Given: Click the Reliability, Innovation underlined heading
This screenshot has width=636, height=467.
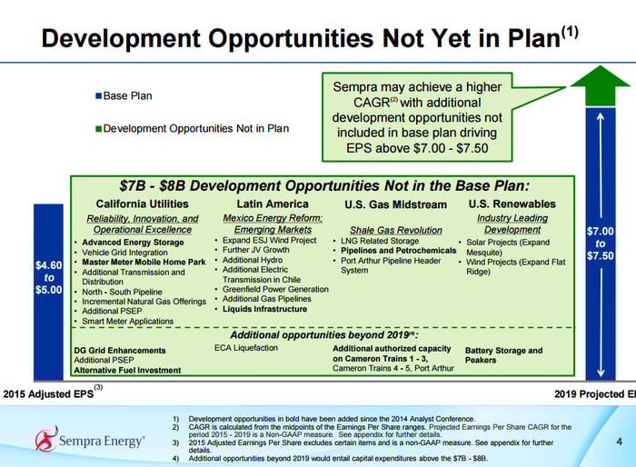Looking at the screenshot, I should (x=142, y=224).
